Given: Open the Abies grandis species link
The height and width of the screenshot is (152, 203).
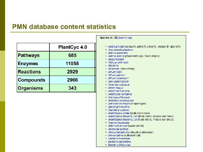Looking at the screenshot, I should point(116,46).
